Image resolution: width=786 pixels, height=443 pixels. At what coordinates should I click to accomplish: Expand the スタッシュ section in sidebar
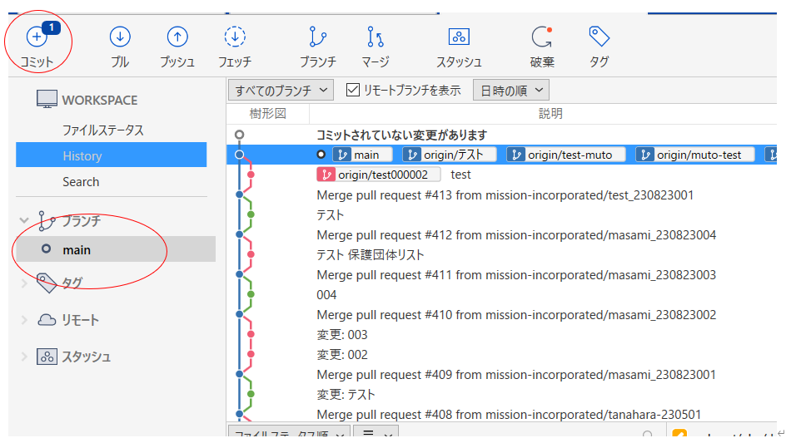pos(24,357)
